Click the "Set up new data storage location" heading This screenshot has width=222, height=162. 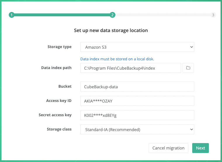pyautogui.click(x=111, y=30)
